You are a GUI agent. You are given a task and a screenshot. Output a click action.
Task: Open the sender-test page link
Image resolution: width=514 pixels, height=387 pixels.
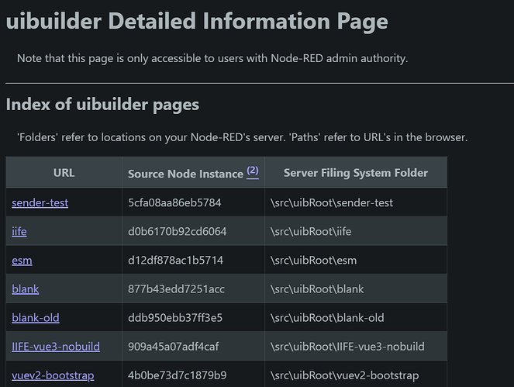point(40,202)
